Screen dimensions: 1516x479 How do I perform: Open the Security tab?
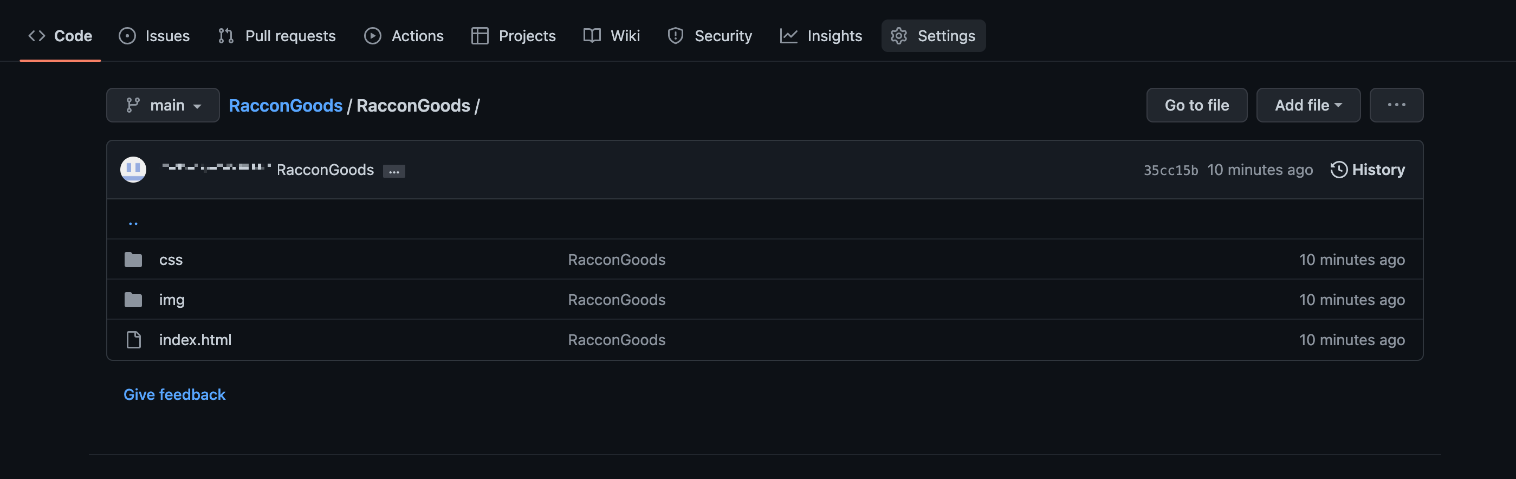click(710, 36)
